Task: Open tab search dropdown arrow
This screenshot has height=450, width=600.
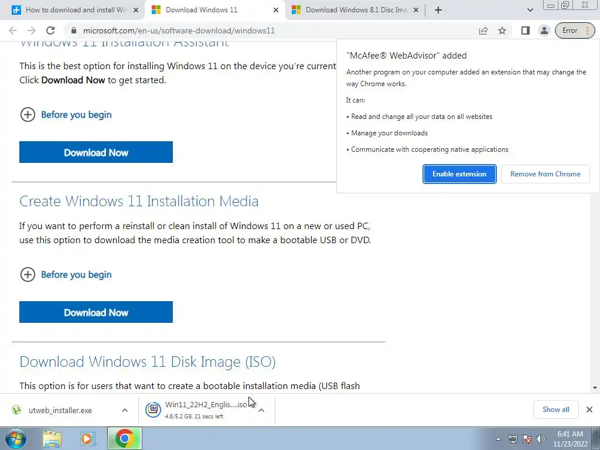Action: click(x=530, y=10)
